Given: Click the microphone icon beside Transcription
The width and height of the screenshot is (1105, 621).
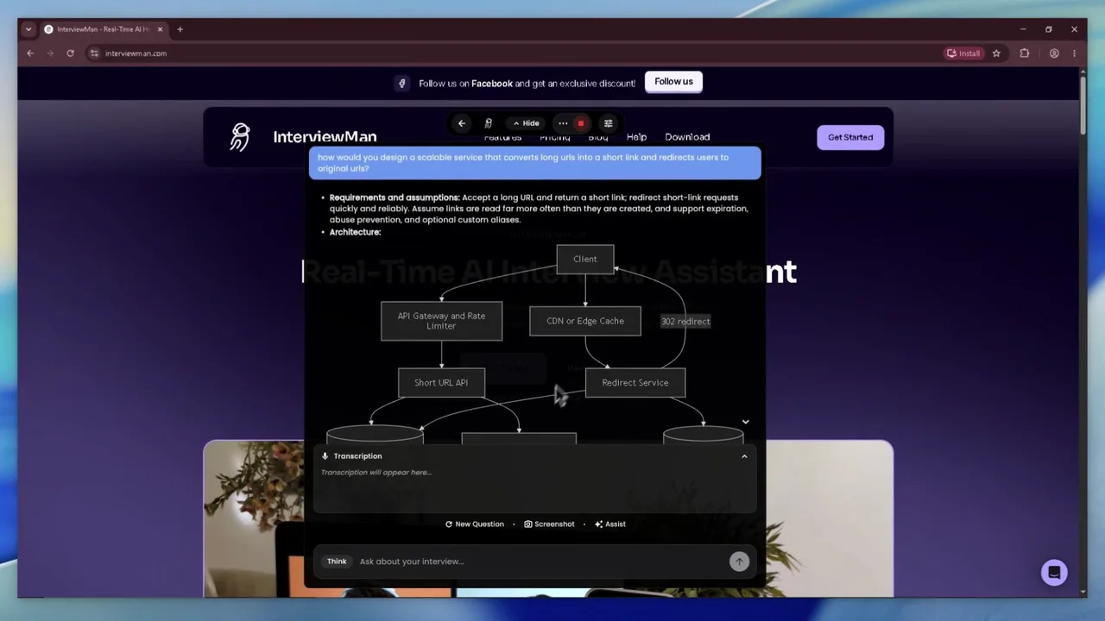Looking at the screenshot, I should pos(325,456).
